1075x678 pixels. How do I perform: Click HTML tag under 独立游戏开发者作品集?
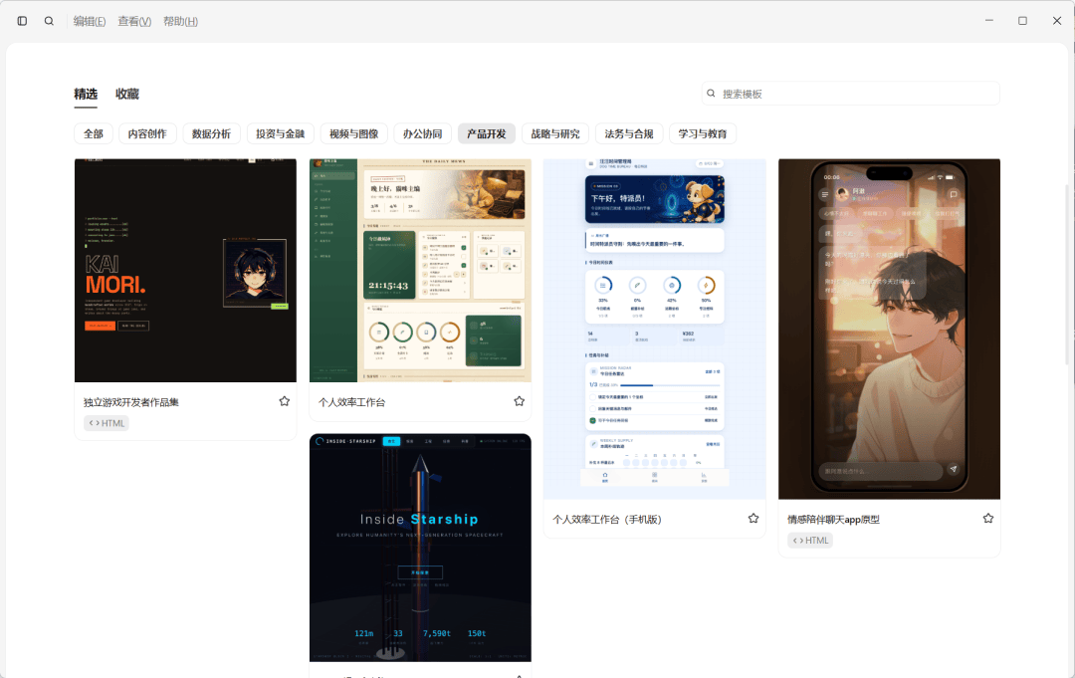107,423
